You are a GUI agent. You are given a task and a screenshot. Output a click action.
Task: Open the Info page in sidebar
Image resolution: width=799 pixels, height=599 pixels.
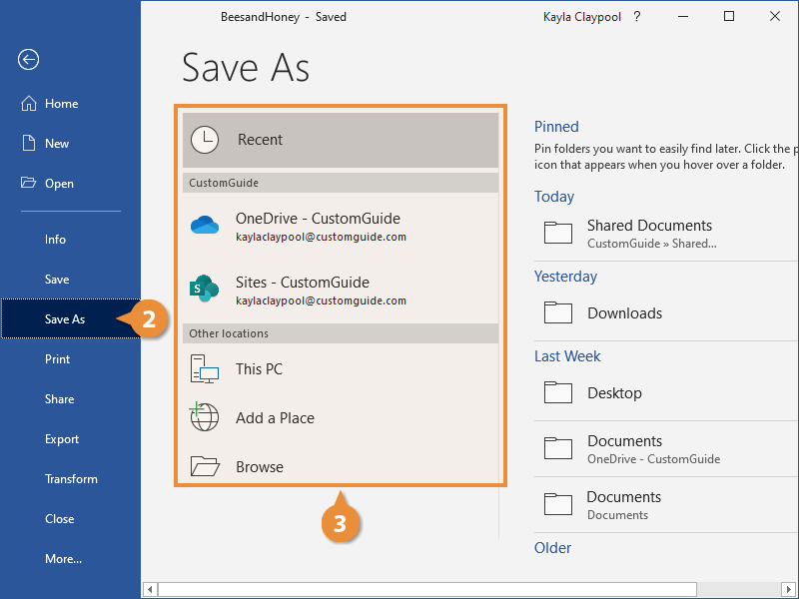click(55, 240)
